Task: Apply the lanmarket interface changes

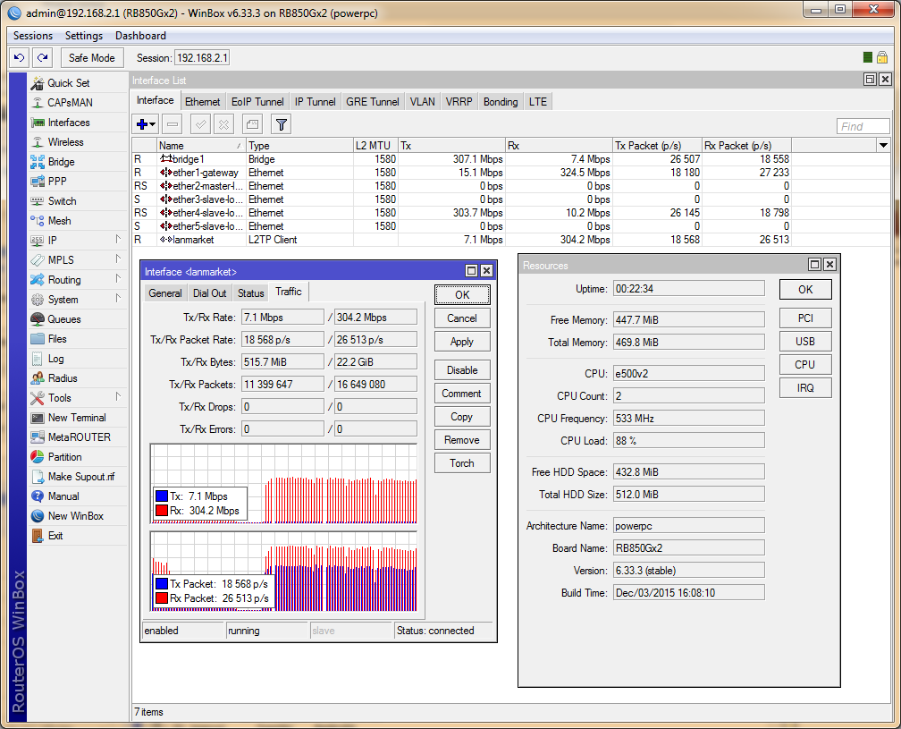Action: coord(462,341)
